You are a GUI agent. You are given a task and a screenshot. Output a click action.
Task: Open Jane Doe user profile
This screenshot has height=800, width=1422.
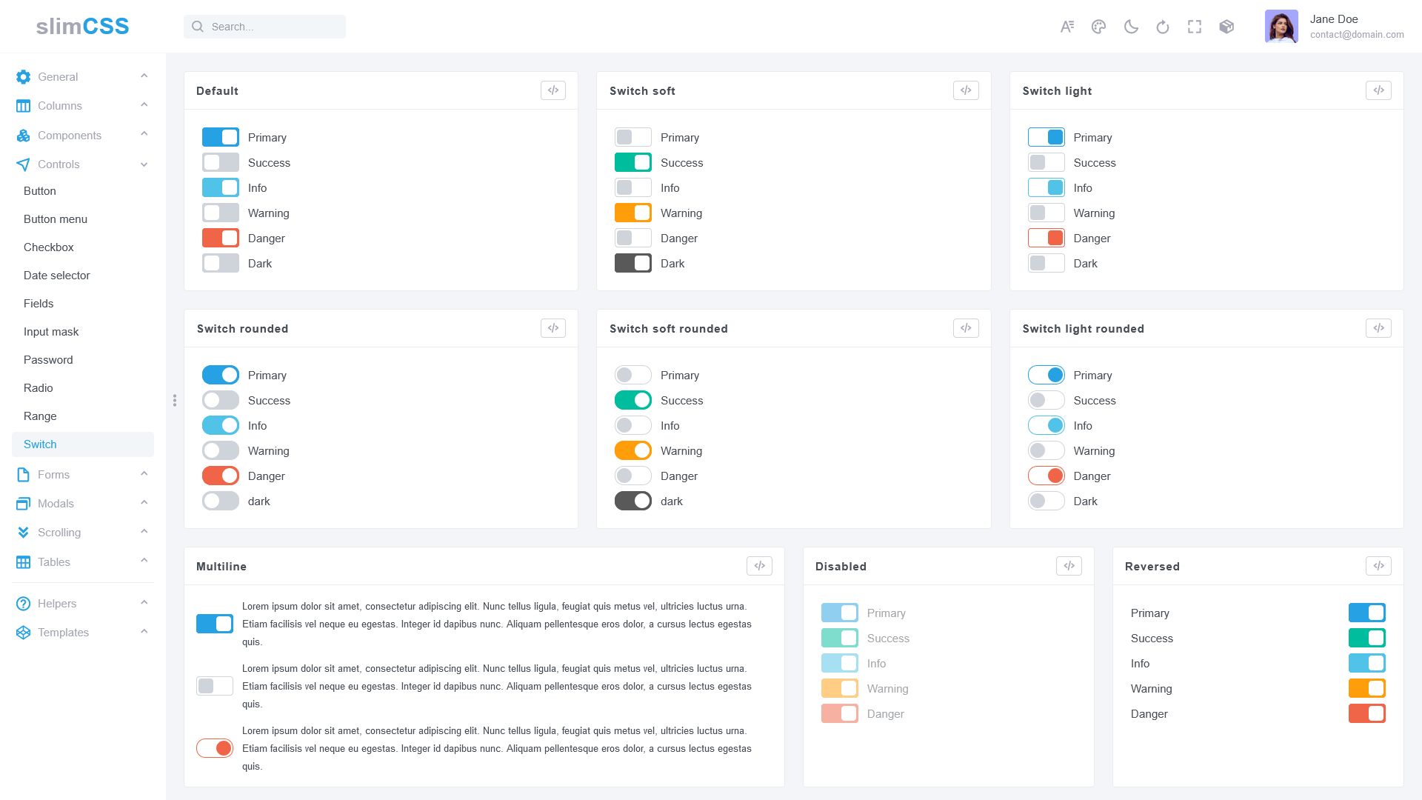[x=1334, y=27]
